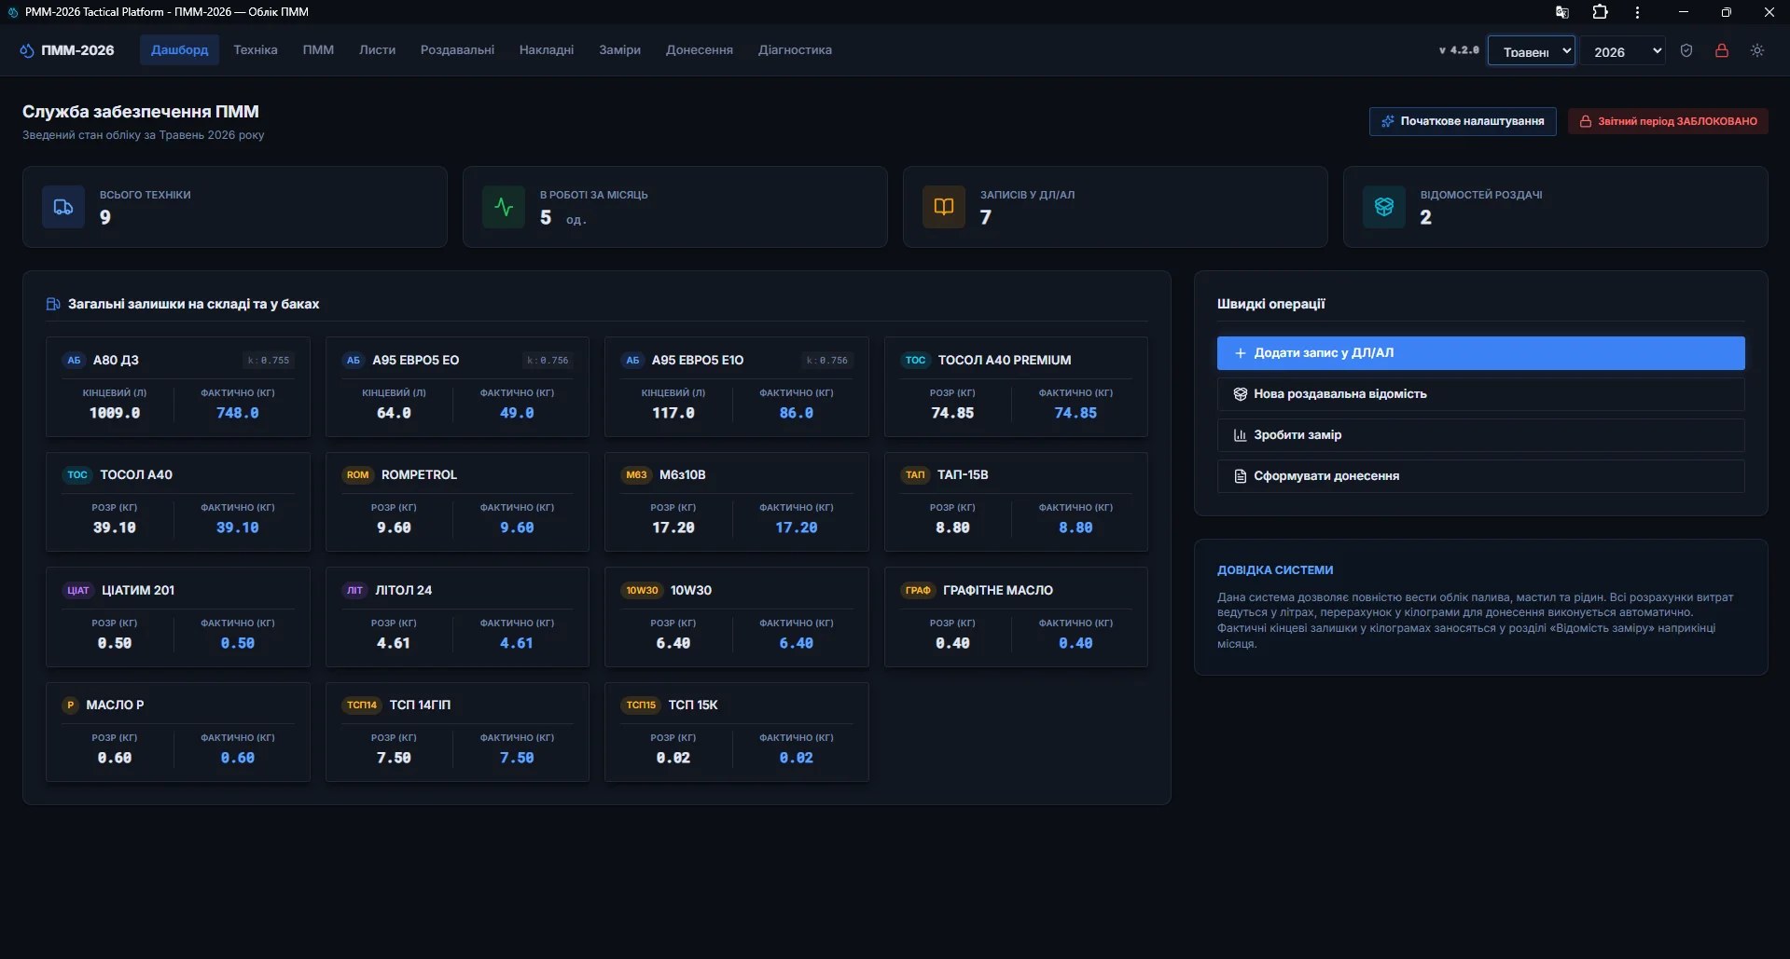Click the pulse icon on В роботі за місяць card

pyautogui.click(x=504, y=207)
